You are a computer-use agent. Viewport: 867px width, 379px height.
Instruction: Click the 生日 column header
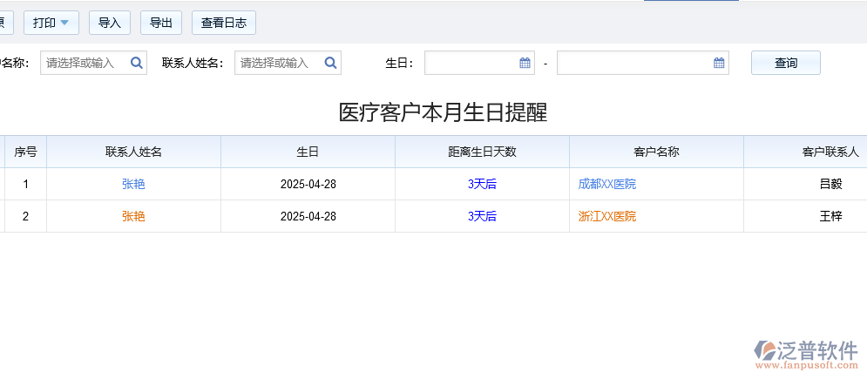coord(308,152)
